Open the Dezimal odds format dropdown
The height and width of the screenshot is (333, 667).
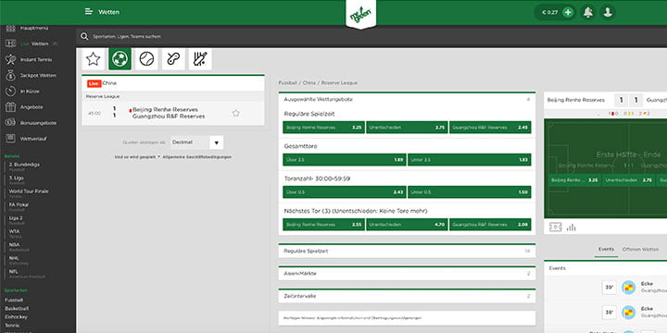196,142
